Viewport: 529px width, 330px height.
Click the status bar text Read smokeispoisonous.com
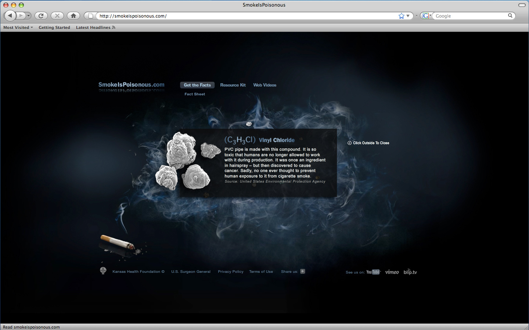point(31,327)
